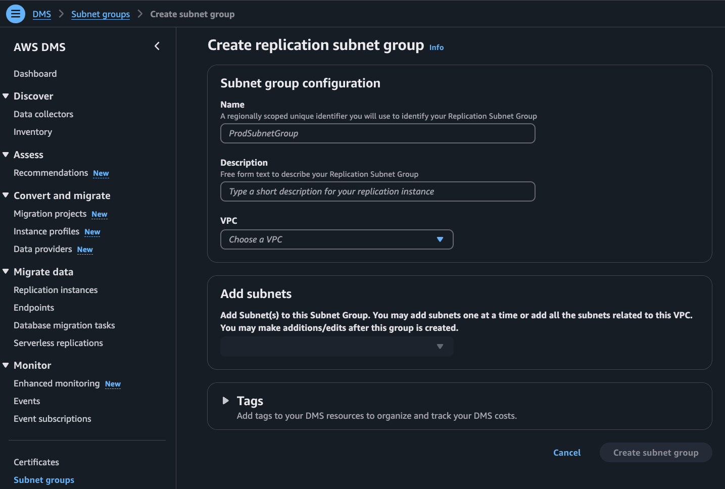Open the hamburger navigation menu icon
The height and width of the screenshot is (489, 725).
pos(16,14)
